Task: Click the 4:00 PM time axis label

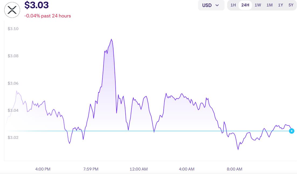Action: click(x=43, y=169)
